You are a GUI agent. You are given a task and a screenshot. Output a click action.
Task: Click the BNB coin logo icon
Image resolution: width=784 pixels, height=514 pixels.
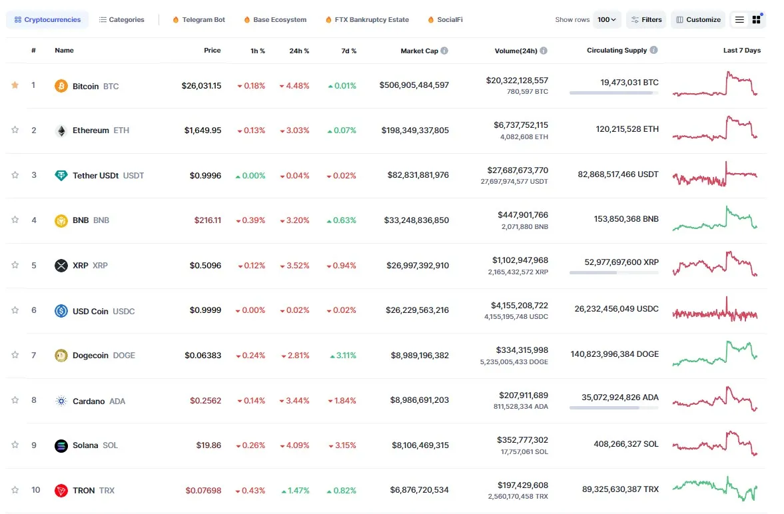pyautogui.click(x=61, y=220)
